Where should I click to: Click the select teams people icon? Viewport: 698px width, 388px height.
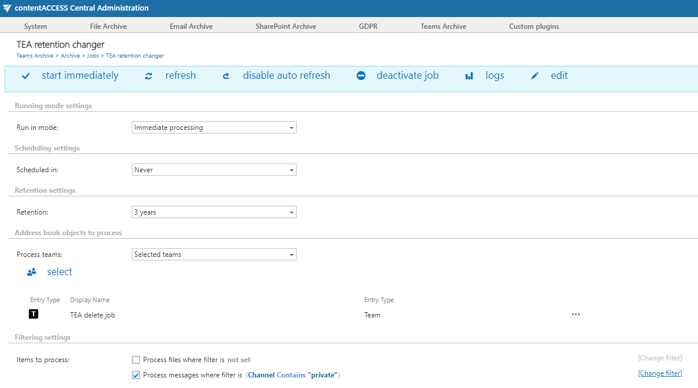[x=32, y=272]
